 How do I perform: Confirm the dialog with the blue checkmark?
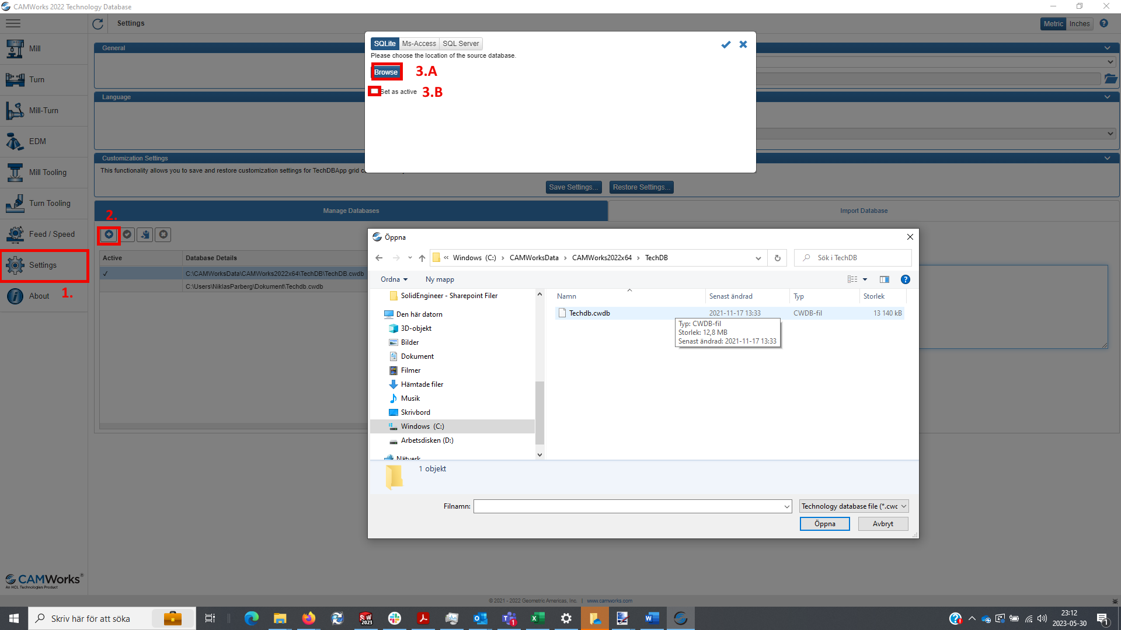726,44
